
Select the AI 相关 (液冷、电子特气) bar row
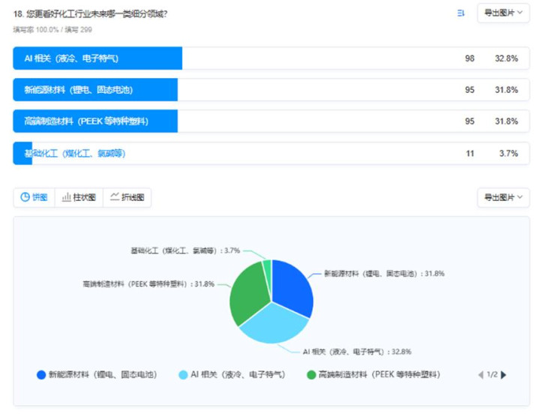coord(271,58)
